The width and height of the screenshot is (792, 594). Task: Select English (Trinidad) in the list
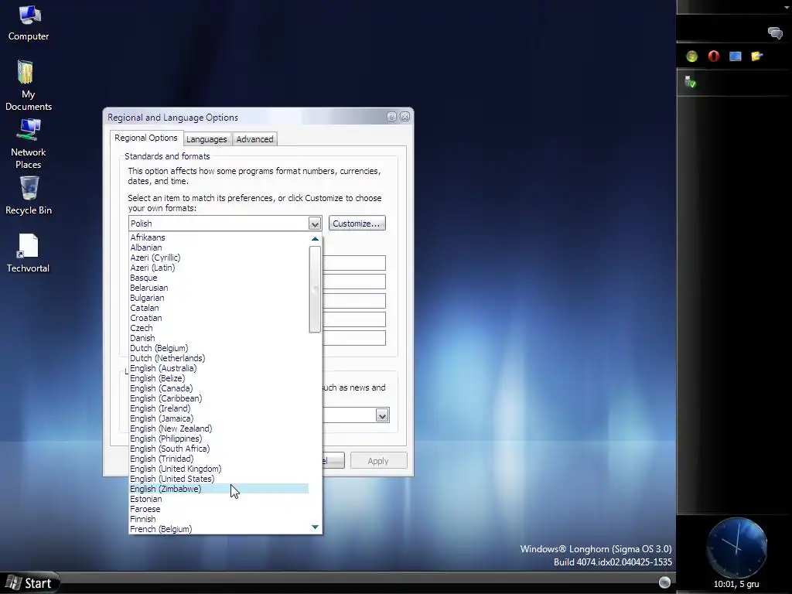219,459
